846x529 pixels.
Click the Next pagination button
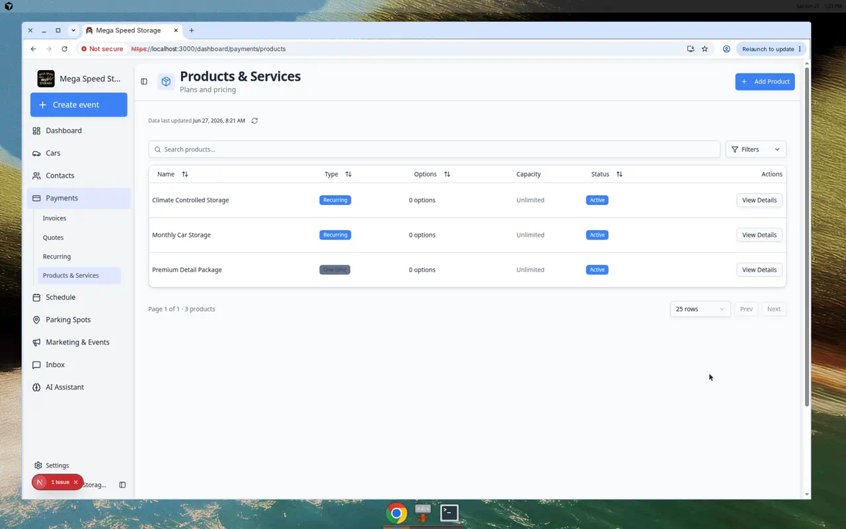[x=773, y=309]
